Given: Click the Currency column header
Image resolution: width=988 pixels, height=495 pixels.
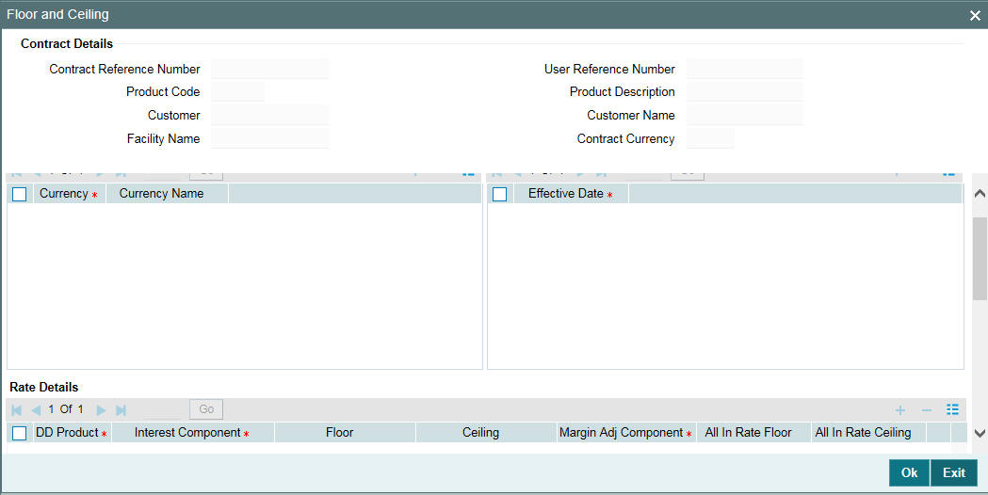Looking at the screenshot, I should pyautogui.click(x=69, y=193).
